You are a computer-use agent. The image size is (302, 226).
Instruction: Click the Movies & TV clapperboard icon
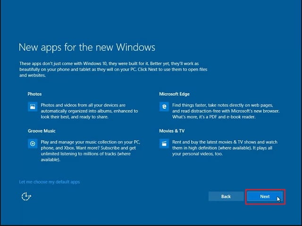(164, 144)
